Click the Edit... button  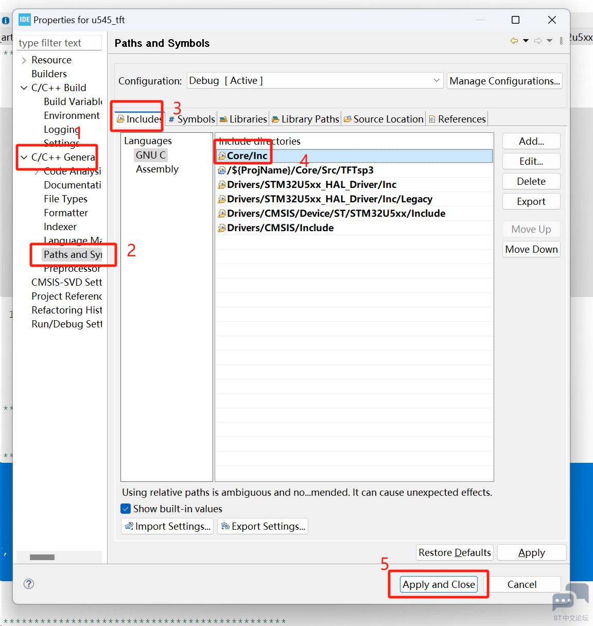531,161
